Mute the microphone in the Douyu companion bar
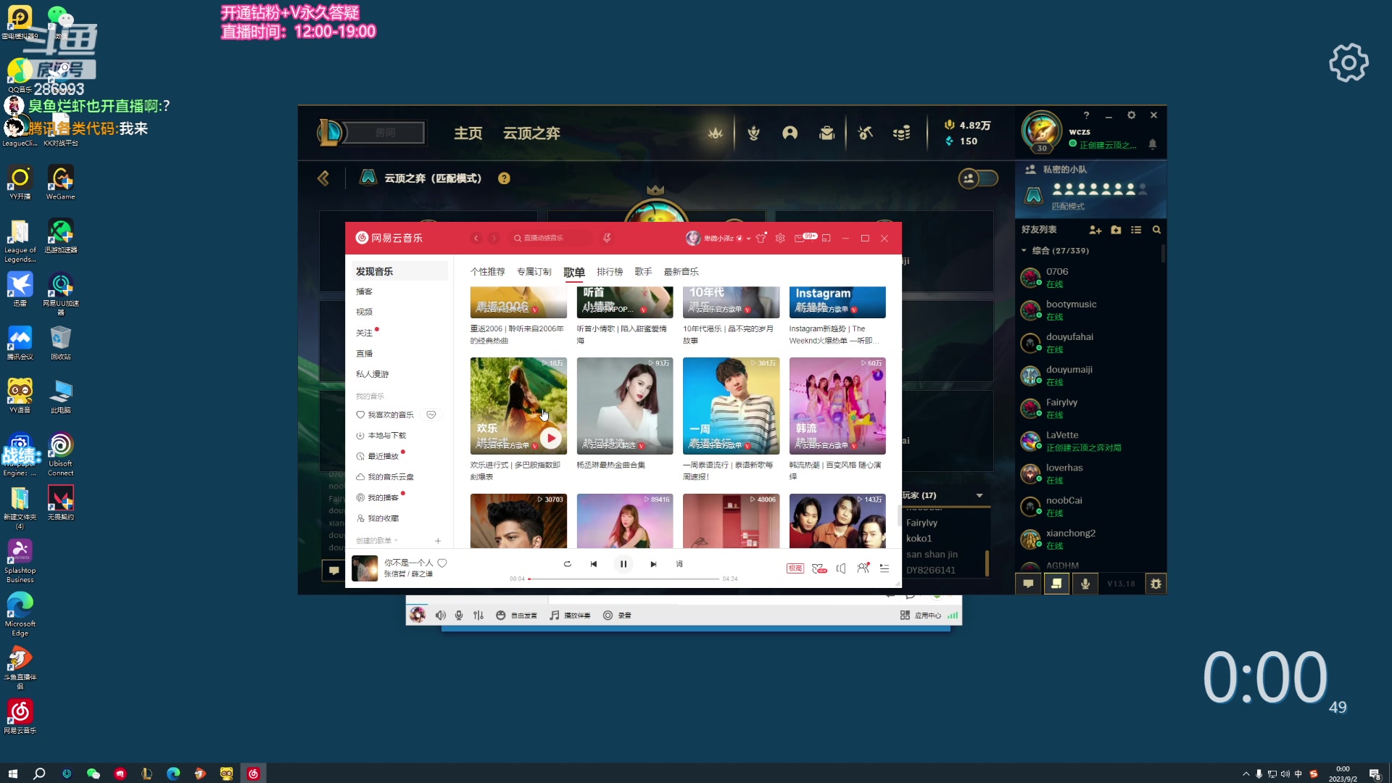The image size is (1392, 783). 459,615
